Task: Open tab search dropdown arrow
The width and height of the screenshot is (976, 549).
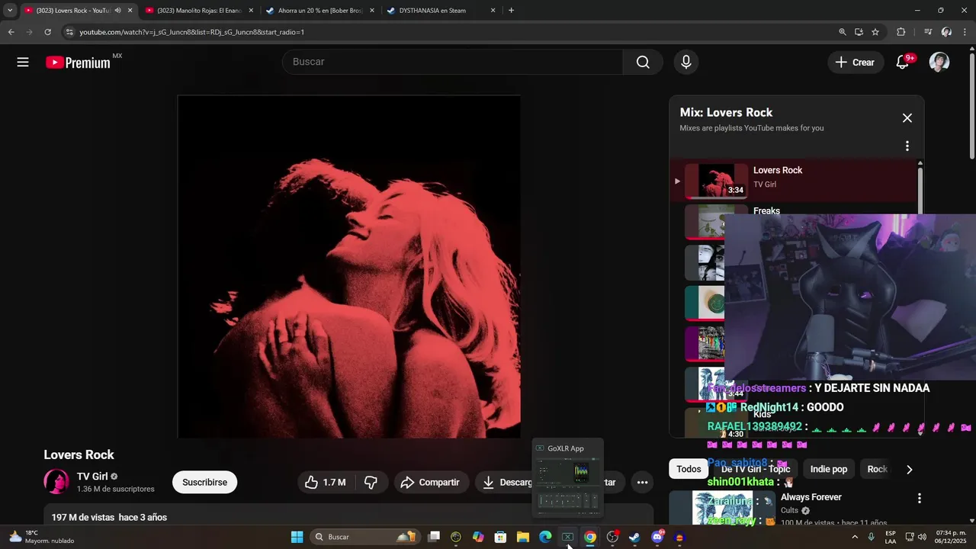Action: [10, 11]
